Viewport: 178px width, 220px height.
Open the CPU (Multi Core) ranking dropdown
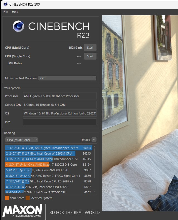[x=21, y=140]
